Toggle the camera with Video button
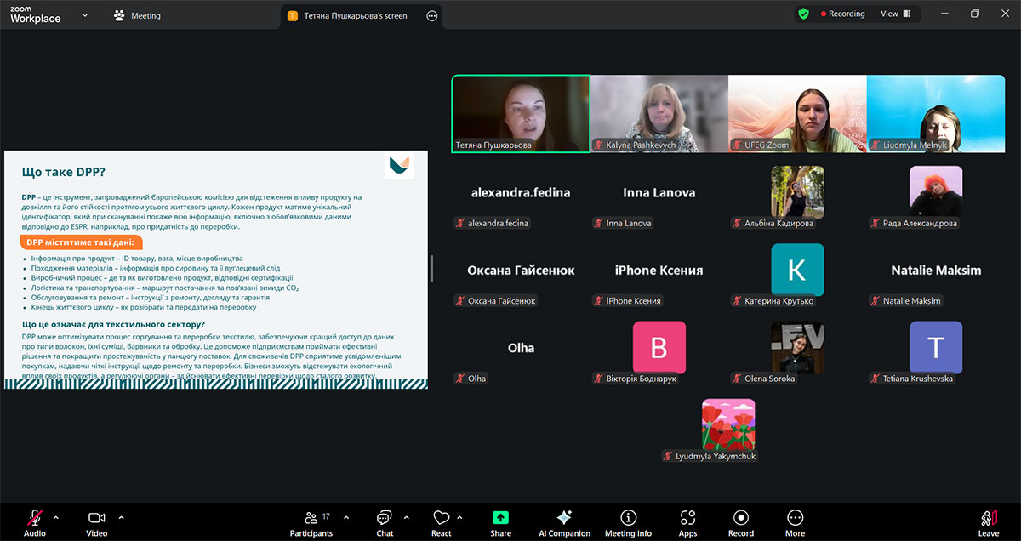Screen dimensions: 1021x541 pos(96,521)
